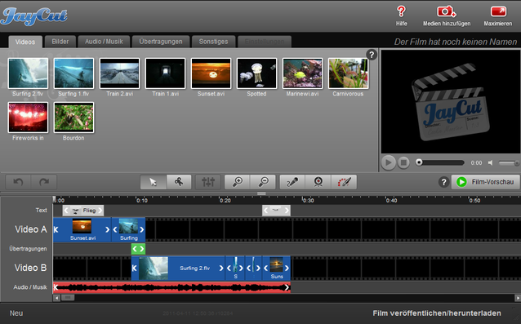This screenshot has height=324, width=521.
Task: Click the Neu button
Action: tap(16, 313)
